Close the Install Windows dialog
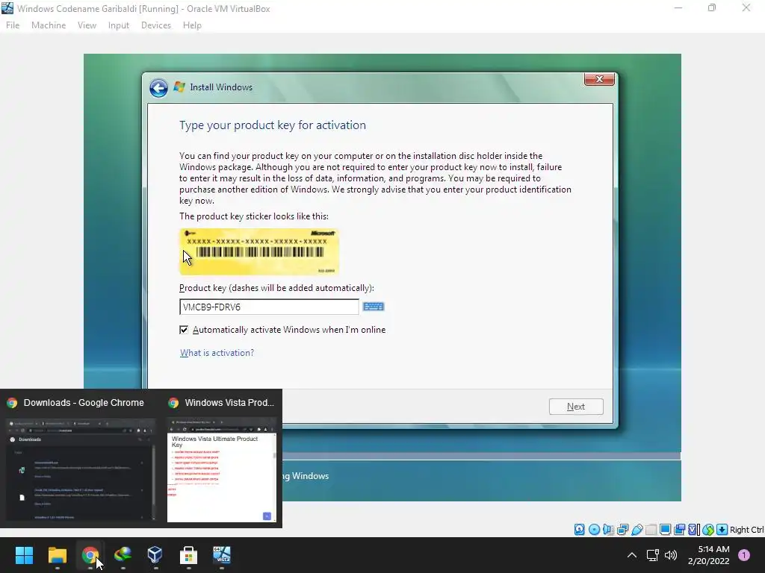The width and height of the screenshot is (765, 573). 600,79
